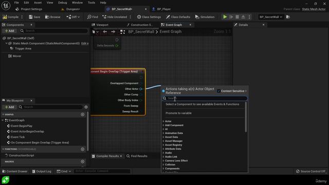This screenshot has height=185, width=329.
Task: Compile the blueprint
Action: pyautogui.click(x=10, y=17)
